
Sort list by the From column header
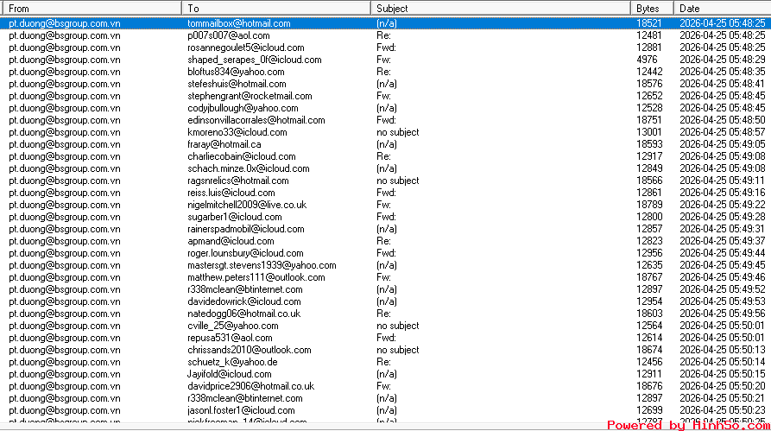pos(92,9)
